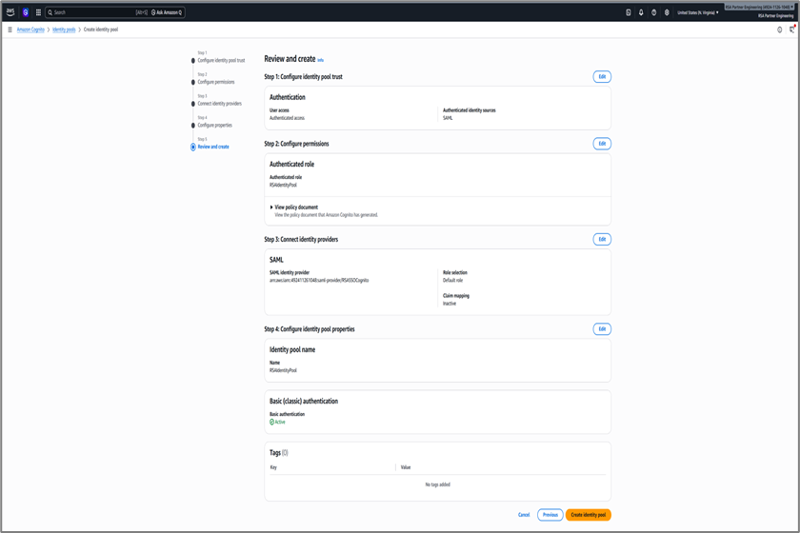
Task: Toggle the side navigation hamburger menu
Action: (x=10, y=30)
